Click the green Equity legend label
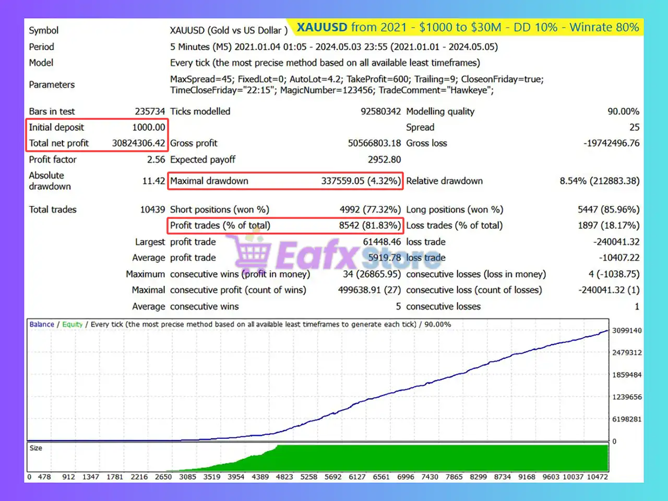This screenshot has width=668, height=501. coord(72,324)
